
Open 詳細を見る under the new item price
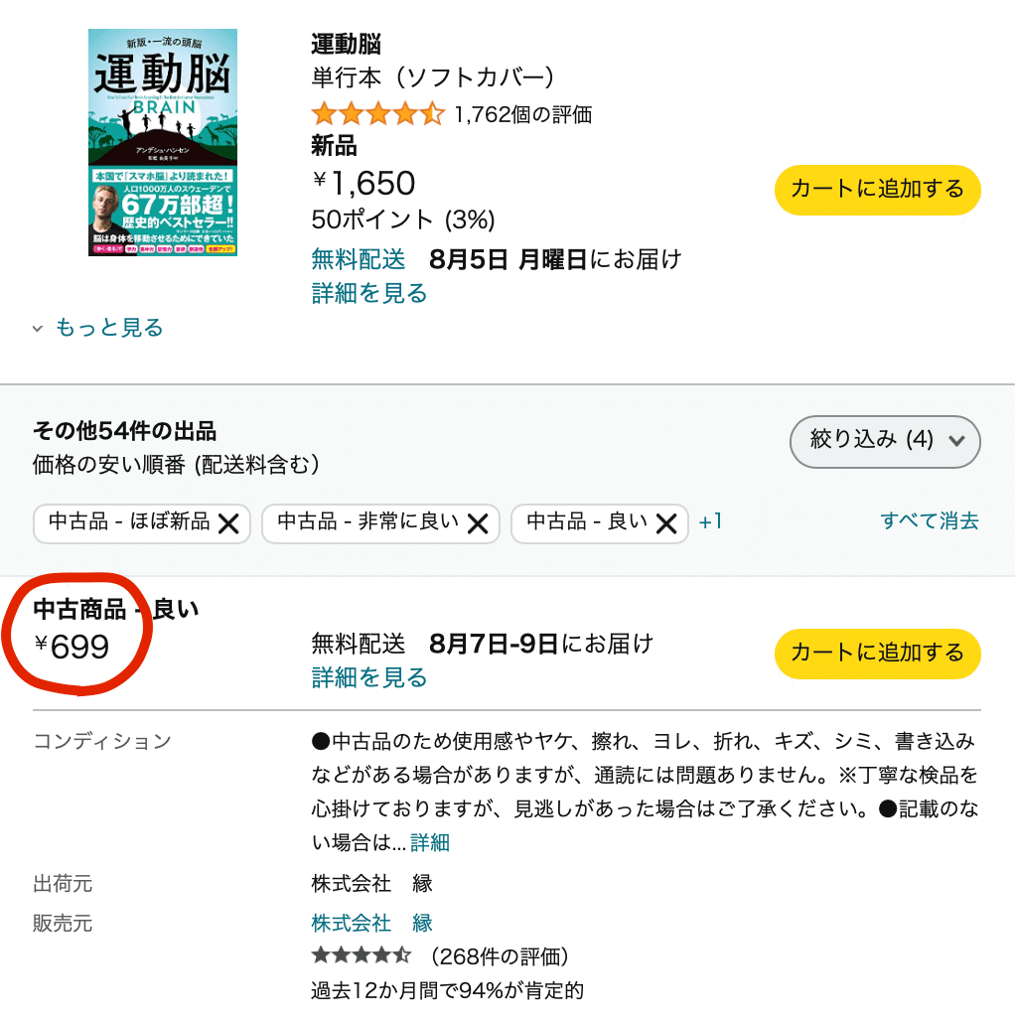[x=368, y=293]
